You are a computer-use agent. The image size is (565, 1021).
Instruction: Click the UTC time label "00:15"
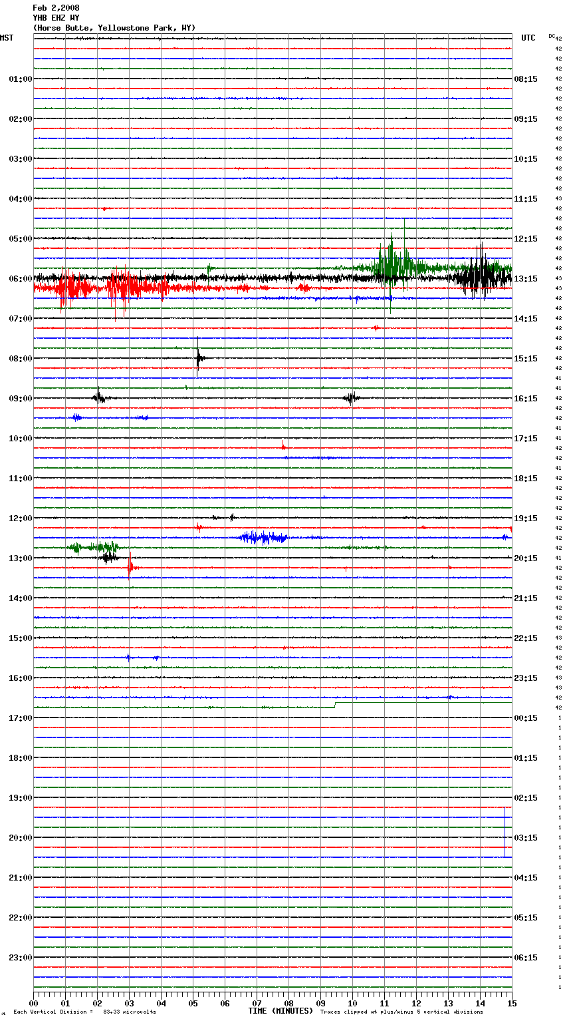(526, 718)
